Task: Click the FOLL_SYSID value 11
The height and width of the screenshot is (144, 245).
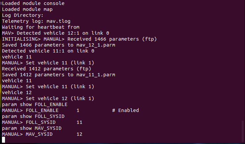Action: pos(79,122)
